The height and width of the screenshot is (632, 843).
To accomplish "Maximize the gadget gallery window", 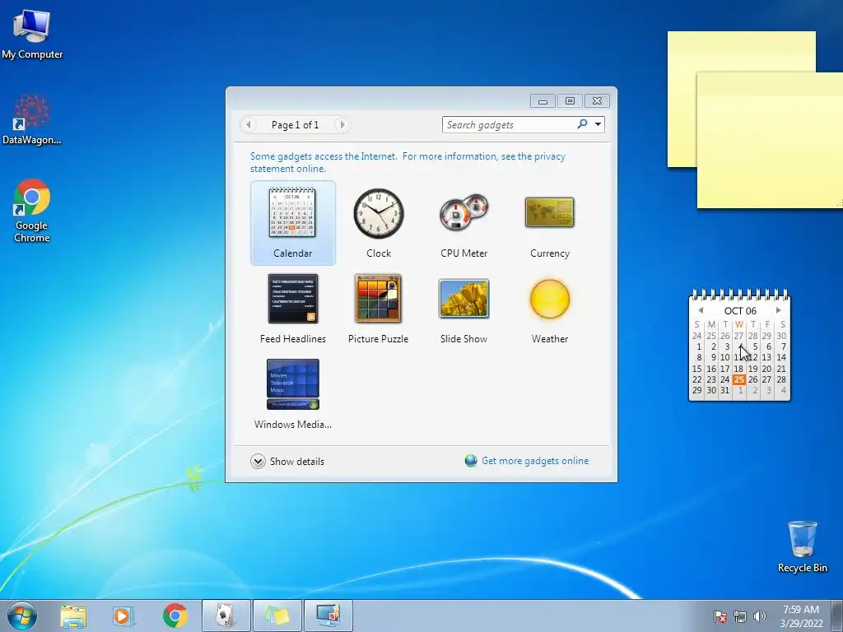I will [570, 101].
